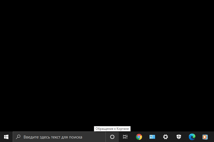Open Cortana circle button
The image size is (214, 142).
(x=112, y=137)
